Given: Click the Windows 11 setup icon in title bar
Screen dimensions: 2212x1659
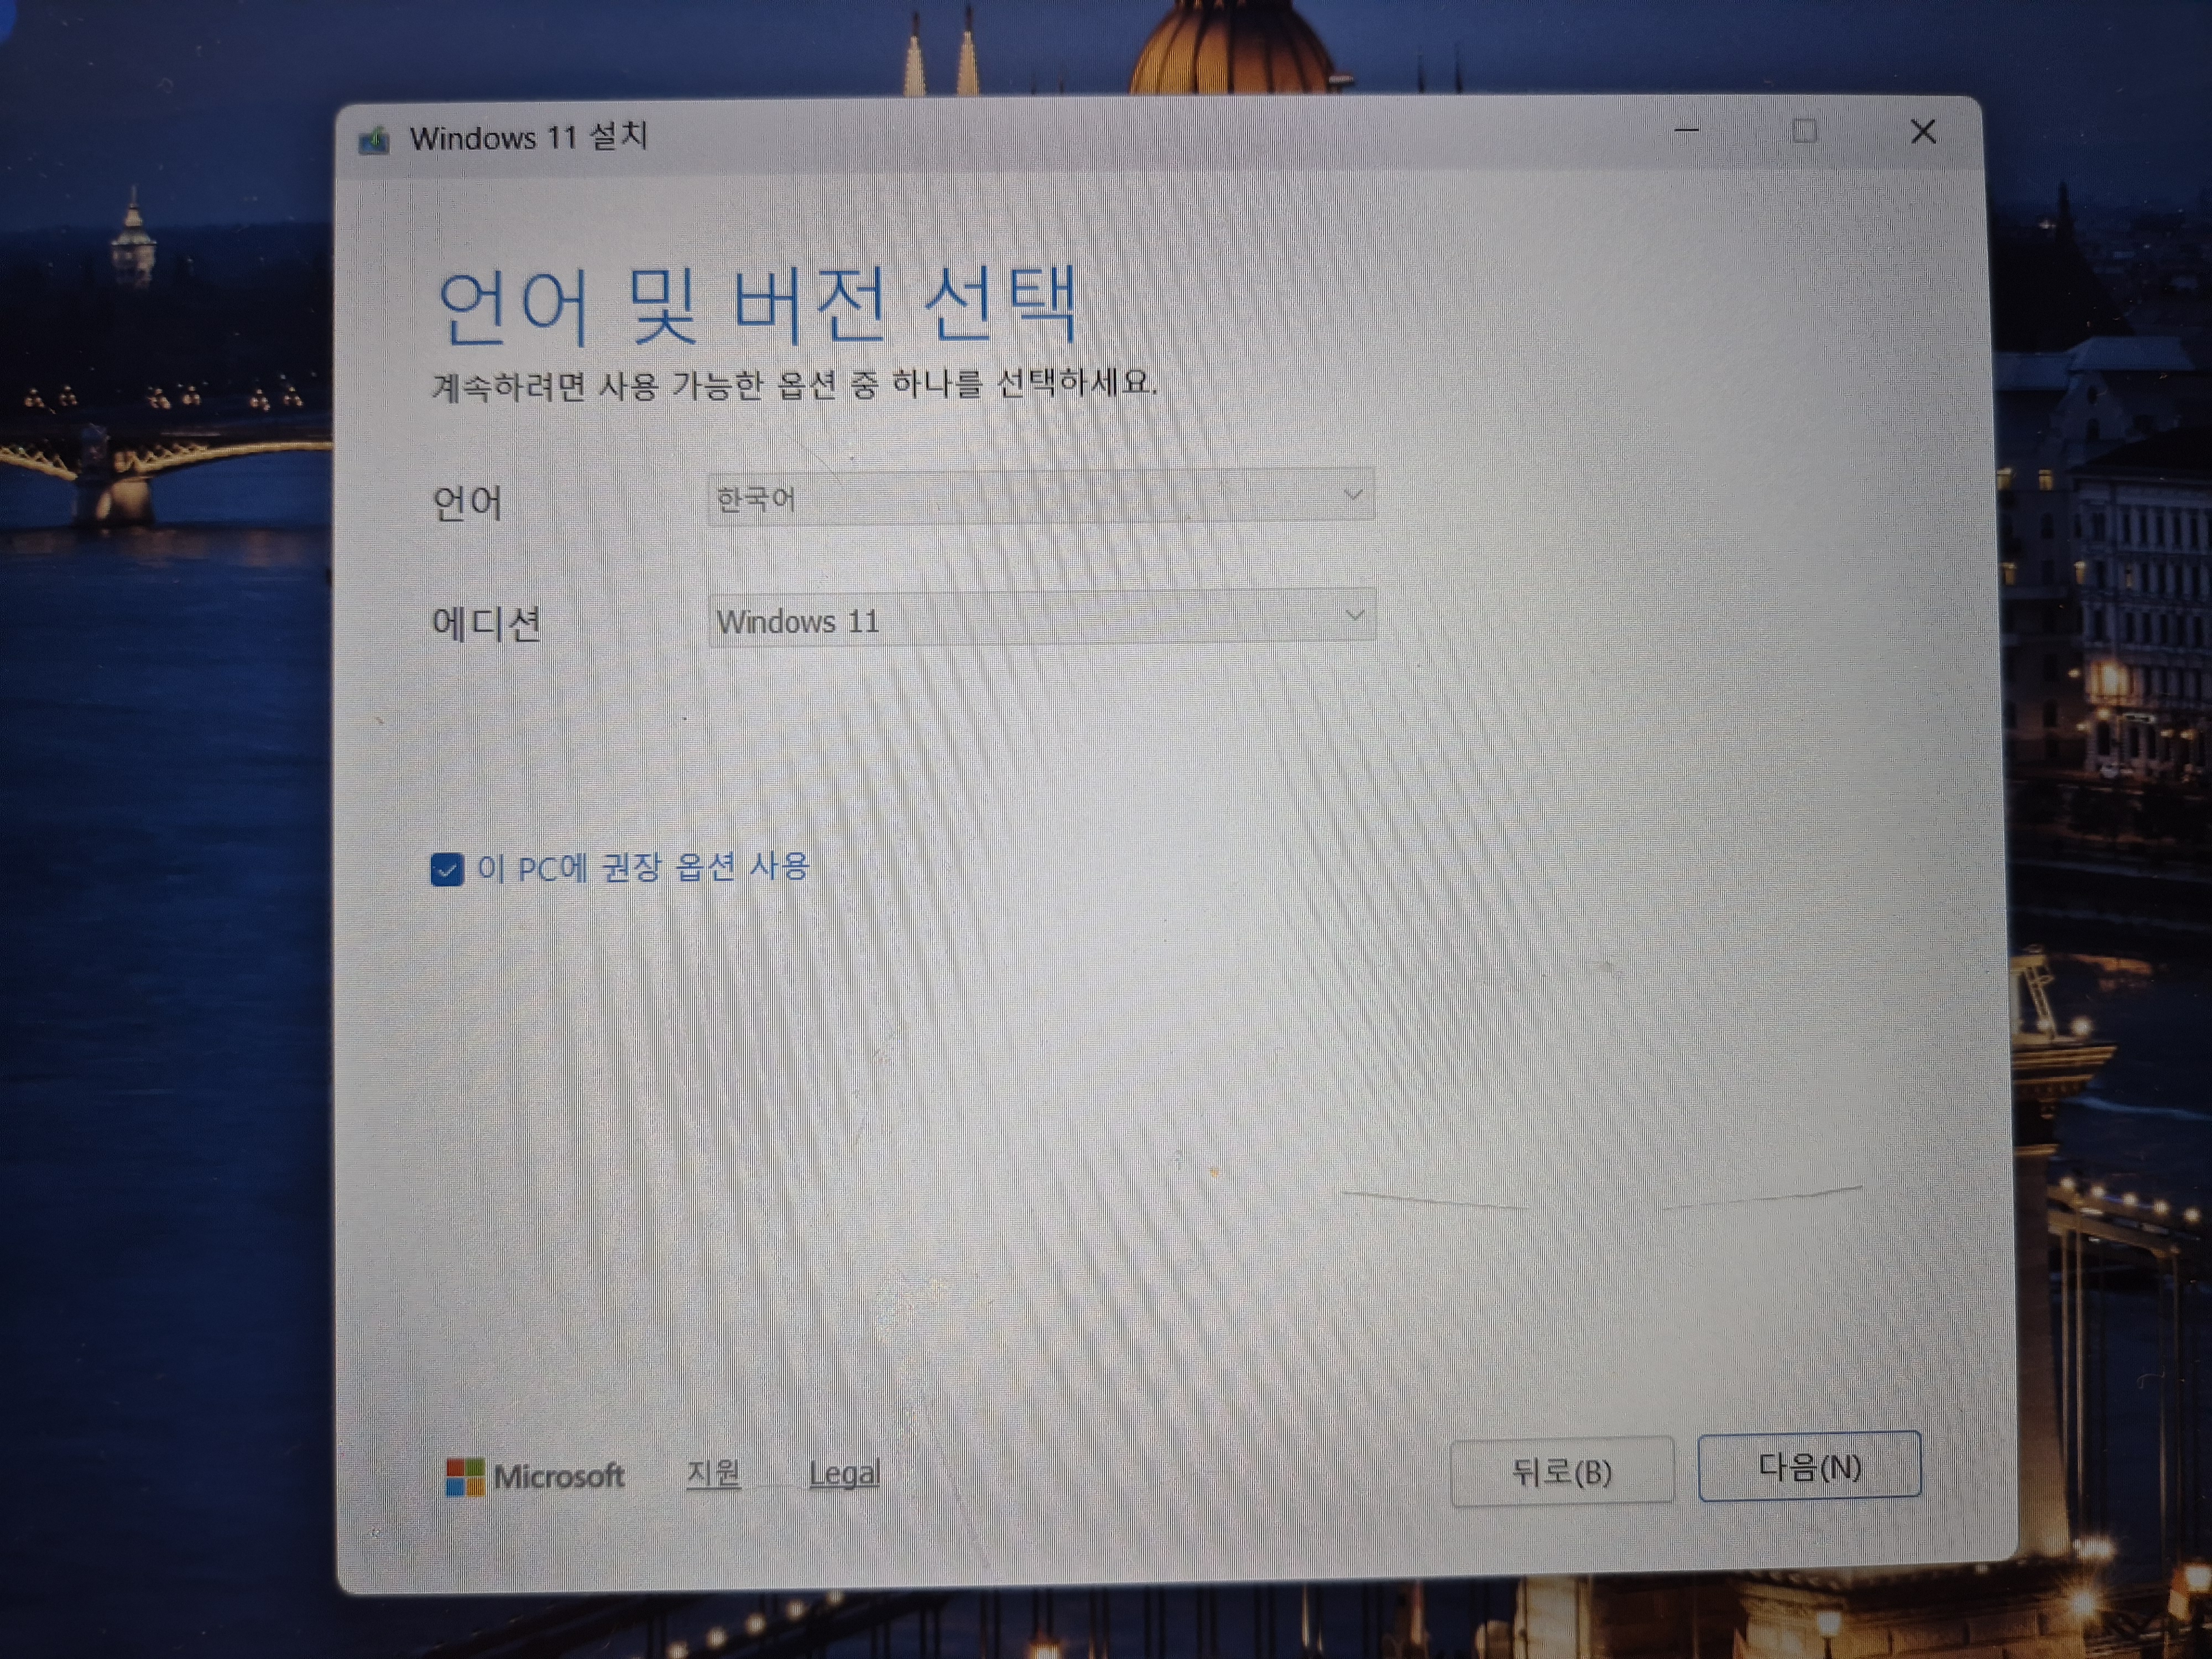Looking at the screenshot, I should point(374,140).
